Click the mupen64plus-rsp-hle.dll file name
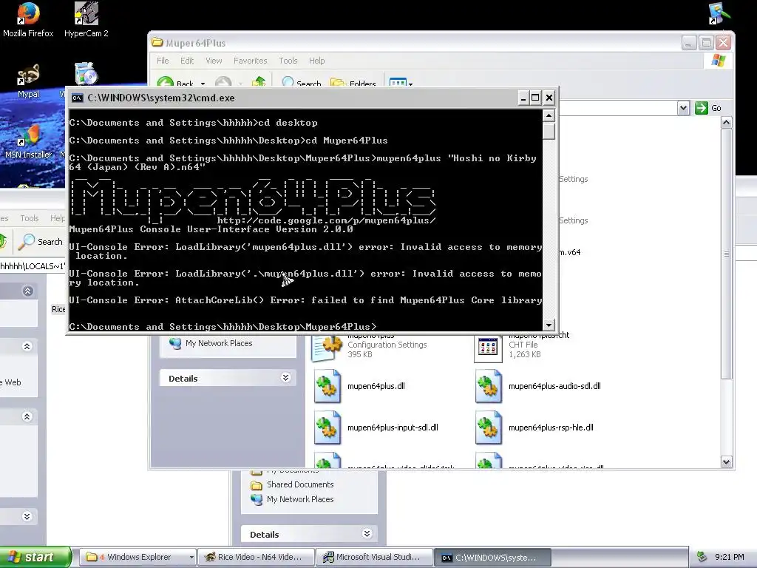 click(x=551, y=427)
